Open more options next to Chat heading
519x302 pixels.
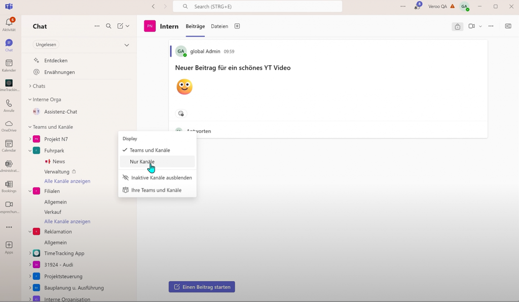click(97, 26)
